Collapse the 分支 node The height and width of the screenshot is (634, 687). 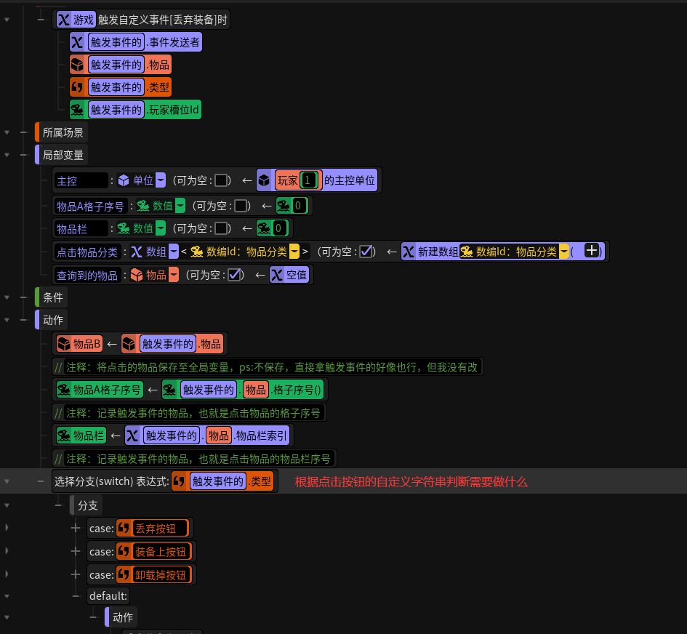[x=58, y=505]
